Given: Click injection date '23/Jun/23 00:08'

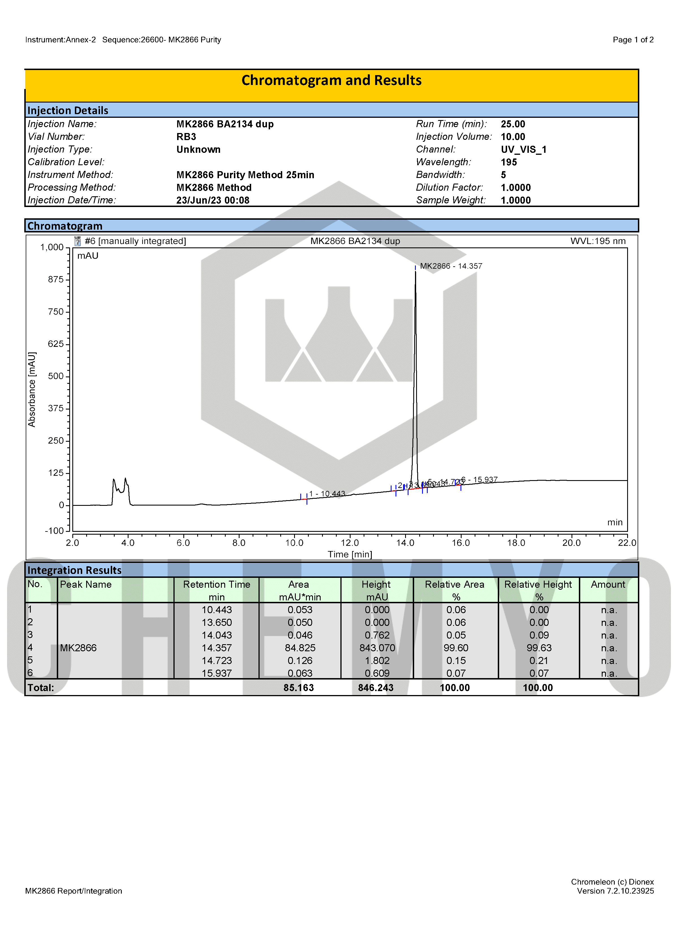Looking at the screenshot, I should click(x=213, y=201).
